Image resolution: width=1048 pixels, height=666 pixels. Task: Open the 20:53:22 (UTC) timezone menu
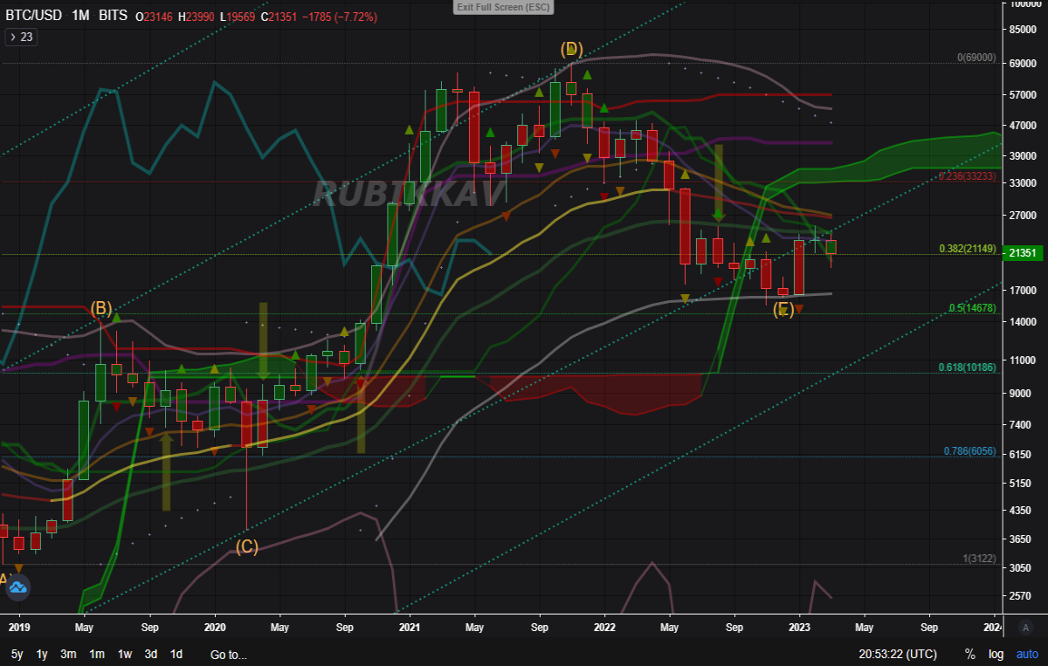click(898, 654)
